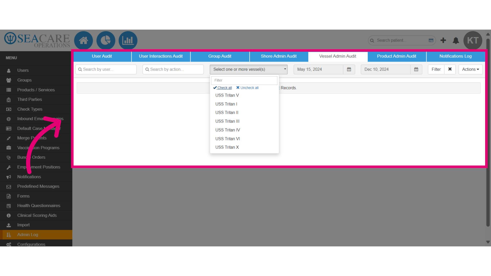Click the Import upload icon
The image size is (491, 276).
pos(9,225)
